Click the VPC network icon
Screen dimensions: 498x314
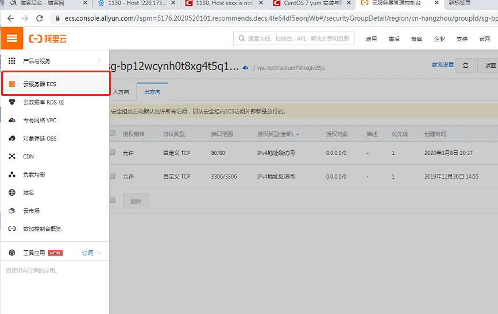click(12, 120)
